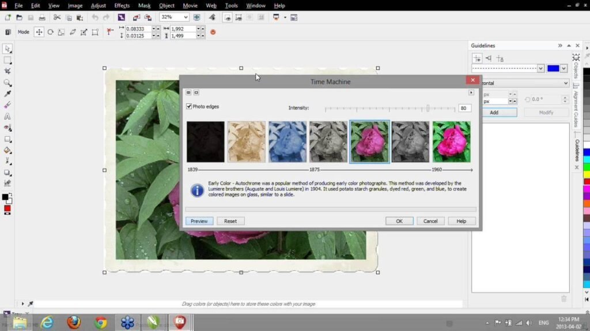Select the Rectangle Mask tool
Viewport: 590px width, 331px height.
point(7,60)
